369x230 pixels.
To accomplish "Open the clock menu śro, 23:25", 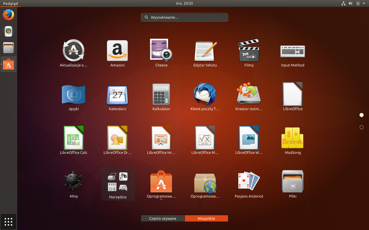I will 184,3.
